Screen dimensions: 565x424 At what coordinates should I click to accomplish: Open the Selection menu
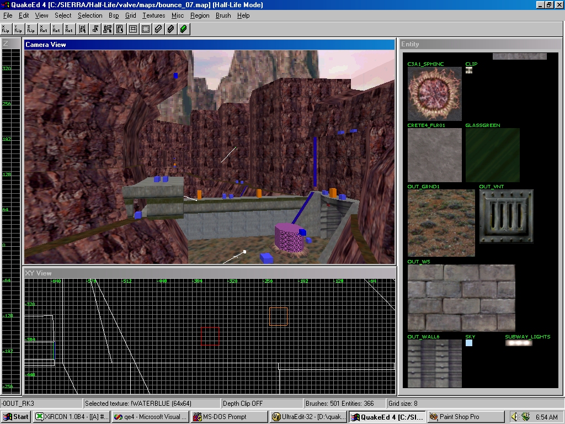point(90,15)
